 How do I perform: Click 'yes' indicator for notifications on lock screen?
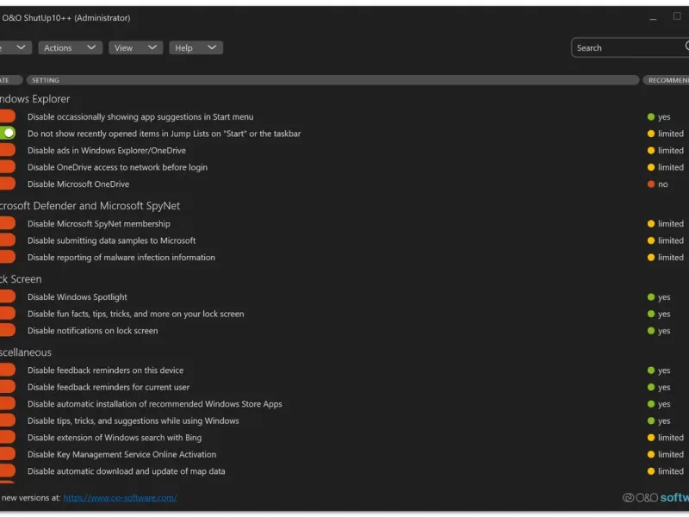(x=659, y=330)
